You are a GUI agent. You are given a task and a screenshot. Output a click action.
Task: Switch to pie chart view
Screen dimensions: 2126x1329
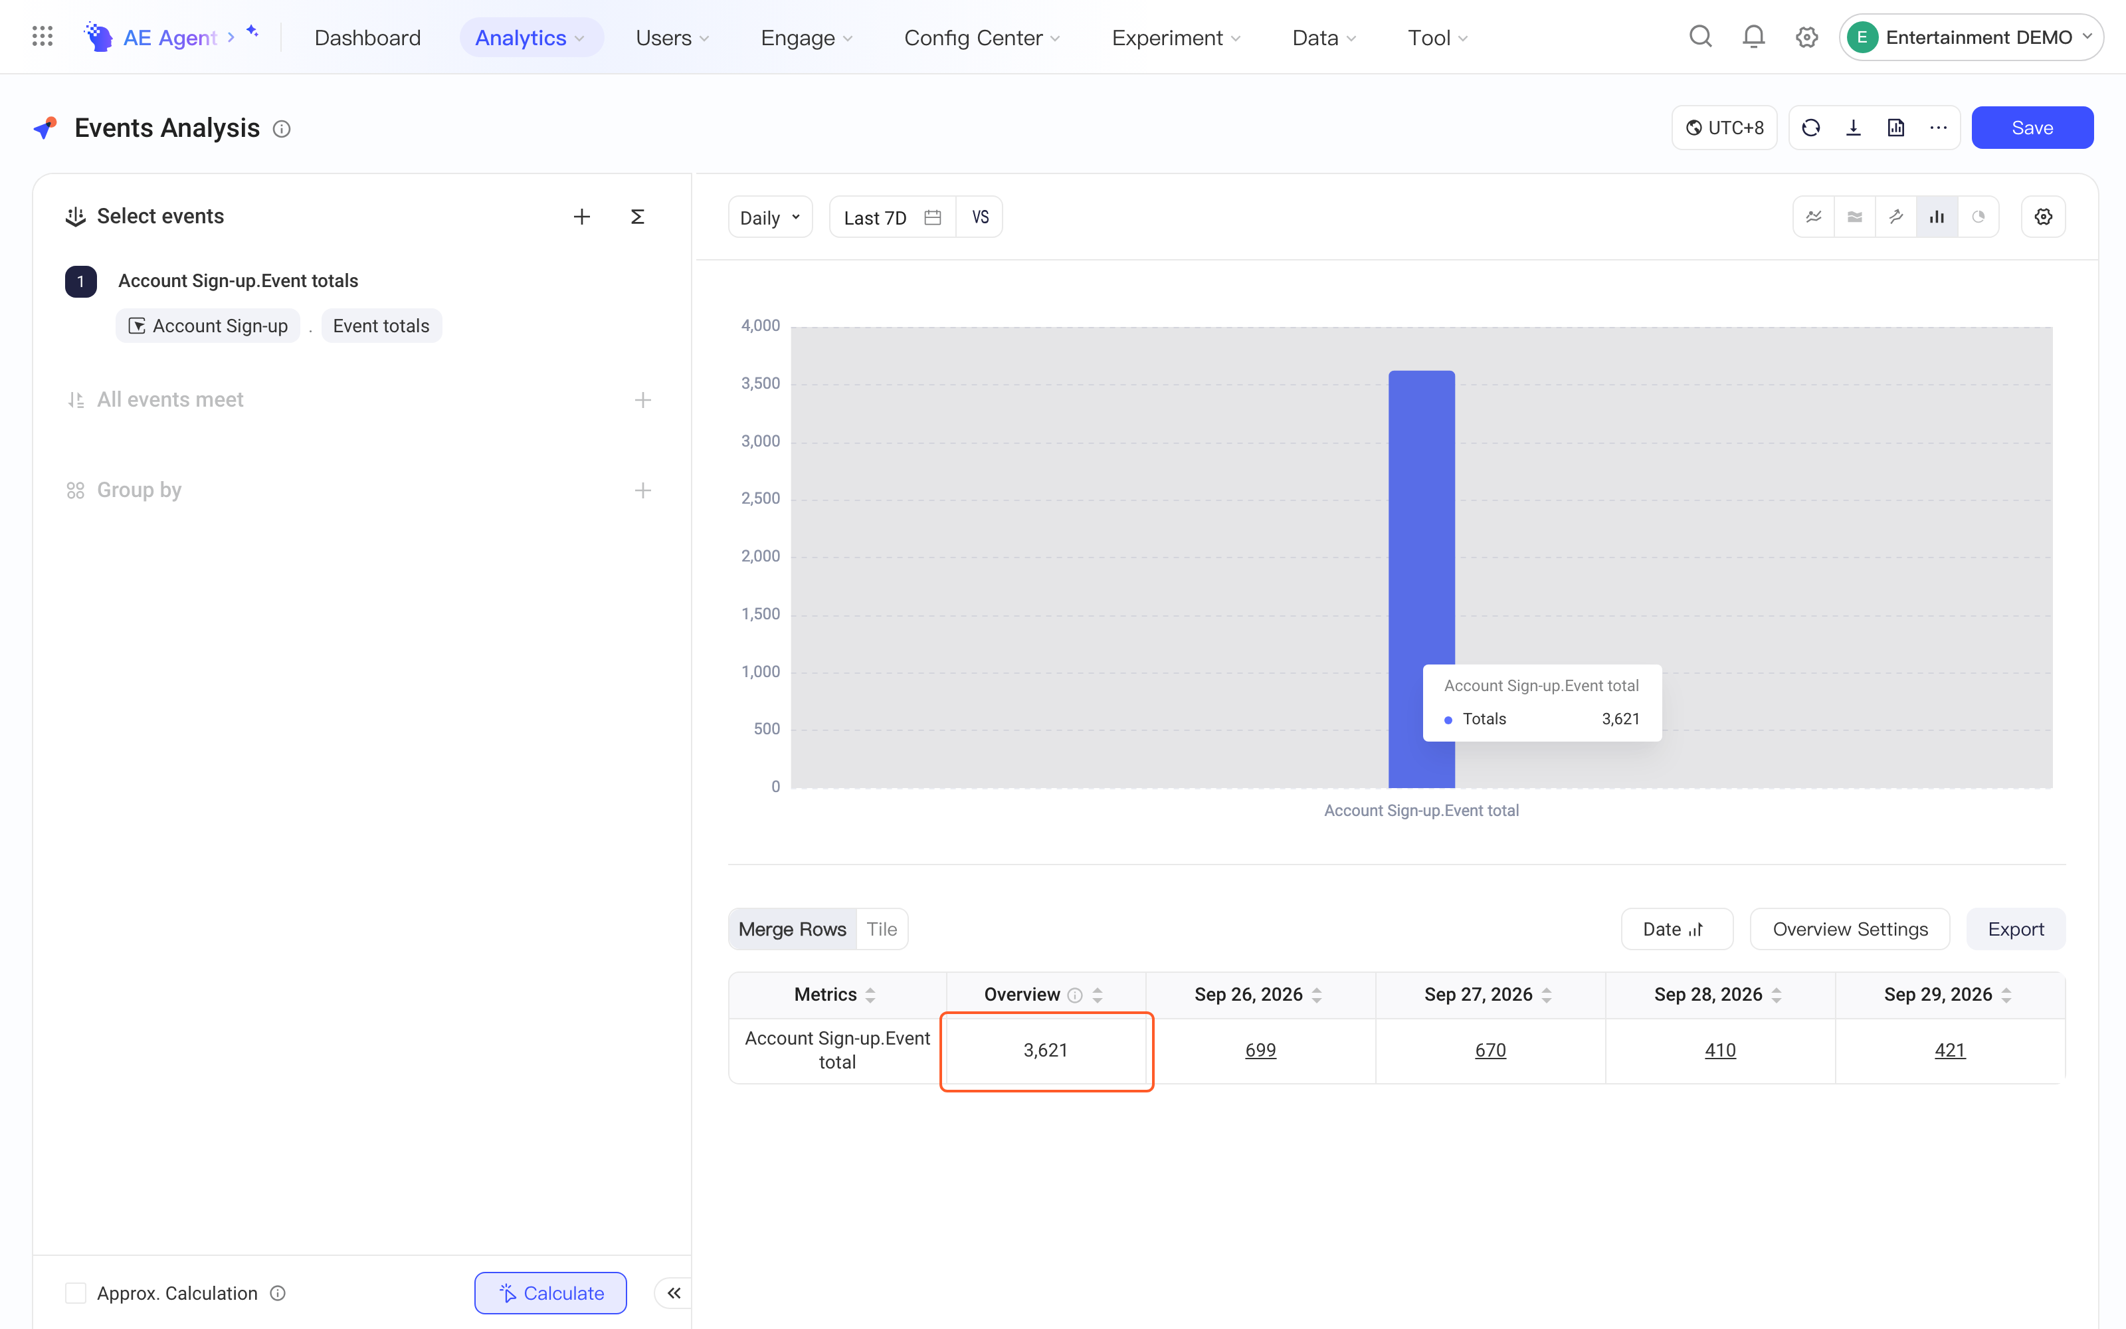1979,216
